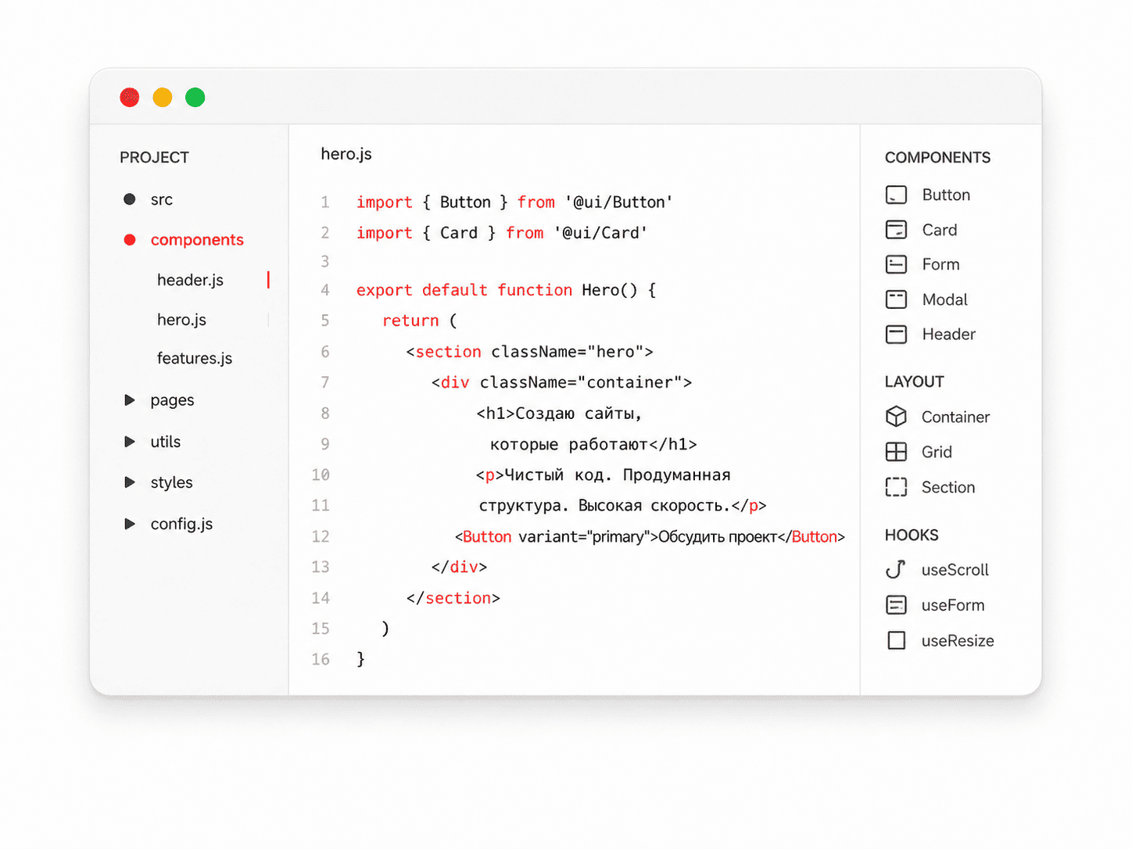The width and height of the screenshot is (1132, 849).
Task: Expand the config.js arrow
Action: (130, 524)
